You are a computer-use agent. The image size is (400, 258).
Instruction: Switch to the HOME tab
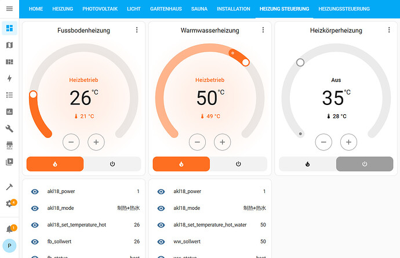point(36,9)
